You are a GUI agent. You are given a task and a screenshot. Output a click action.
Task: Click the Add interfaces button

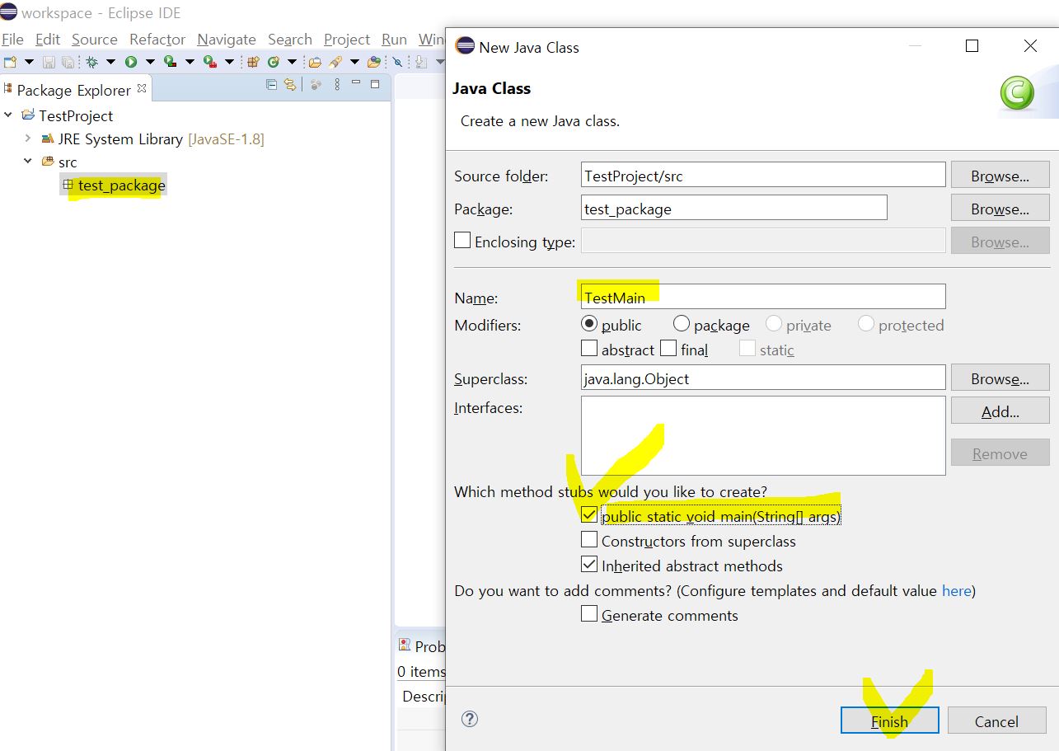[1000, 411]
